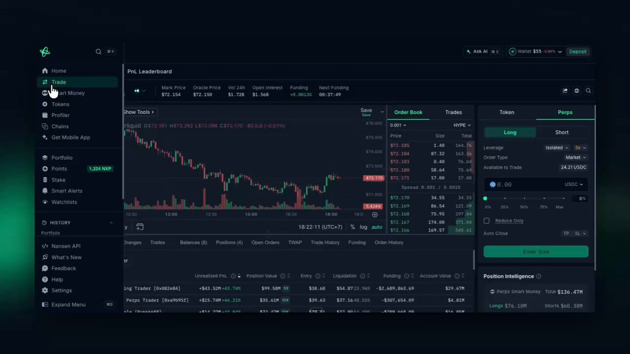Open the HYPE unit dropdown

463,125
